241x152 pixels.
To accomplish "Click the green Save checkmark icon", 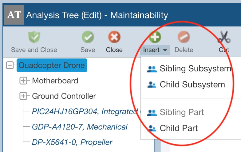I will coord(88,38).
